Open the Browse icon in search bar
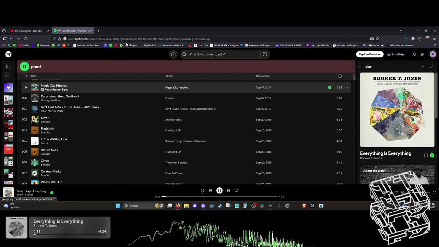Screen dimensions: 439x247 pos(265,54)
